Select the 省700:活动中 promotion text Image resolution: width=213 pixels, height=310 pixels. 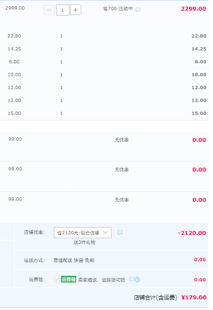[118, 9]
